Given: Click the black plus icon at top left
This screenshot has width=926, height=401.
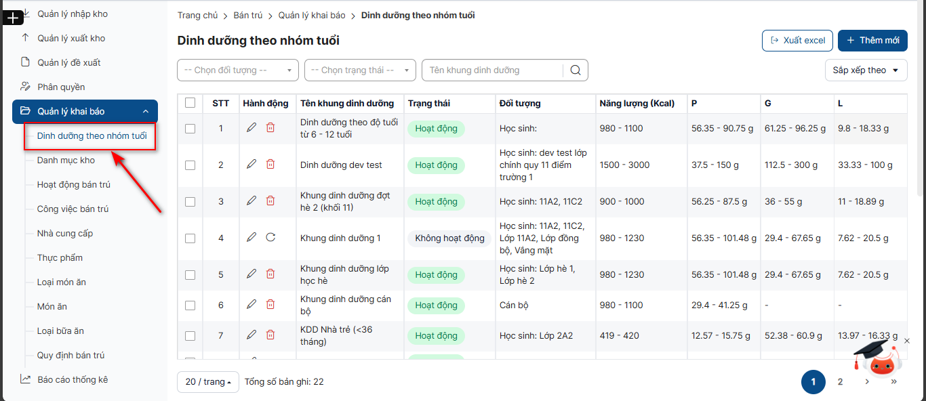Looking at the screenshot, I should pyautogui.click(x=14, y=18).
